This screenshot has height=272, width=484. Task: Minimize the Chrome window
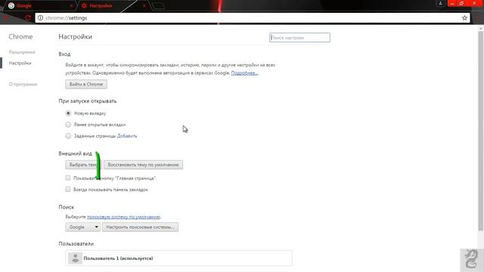[452, 3]
